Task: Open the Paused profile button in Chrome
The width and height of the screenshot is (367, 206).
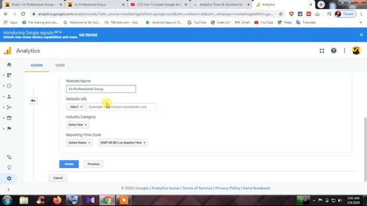Action: (345, 14)
